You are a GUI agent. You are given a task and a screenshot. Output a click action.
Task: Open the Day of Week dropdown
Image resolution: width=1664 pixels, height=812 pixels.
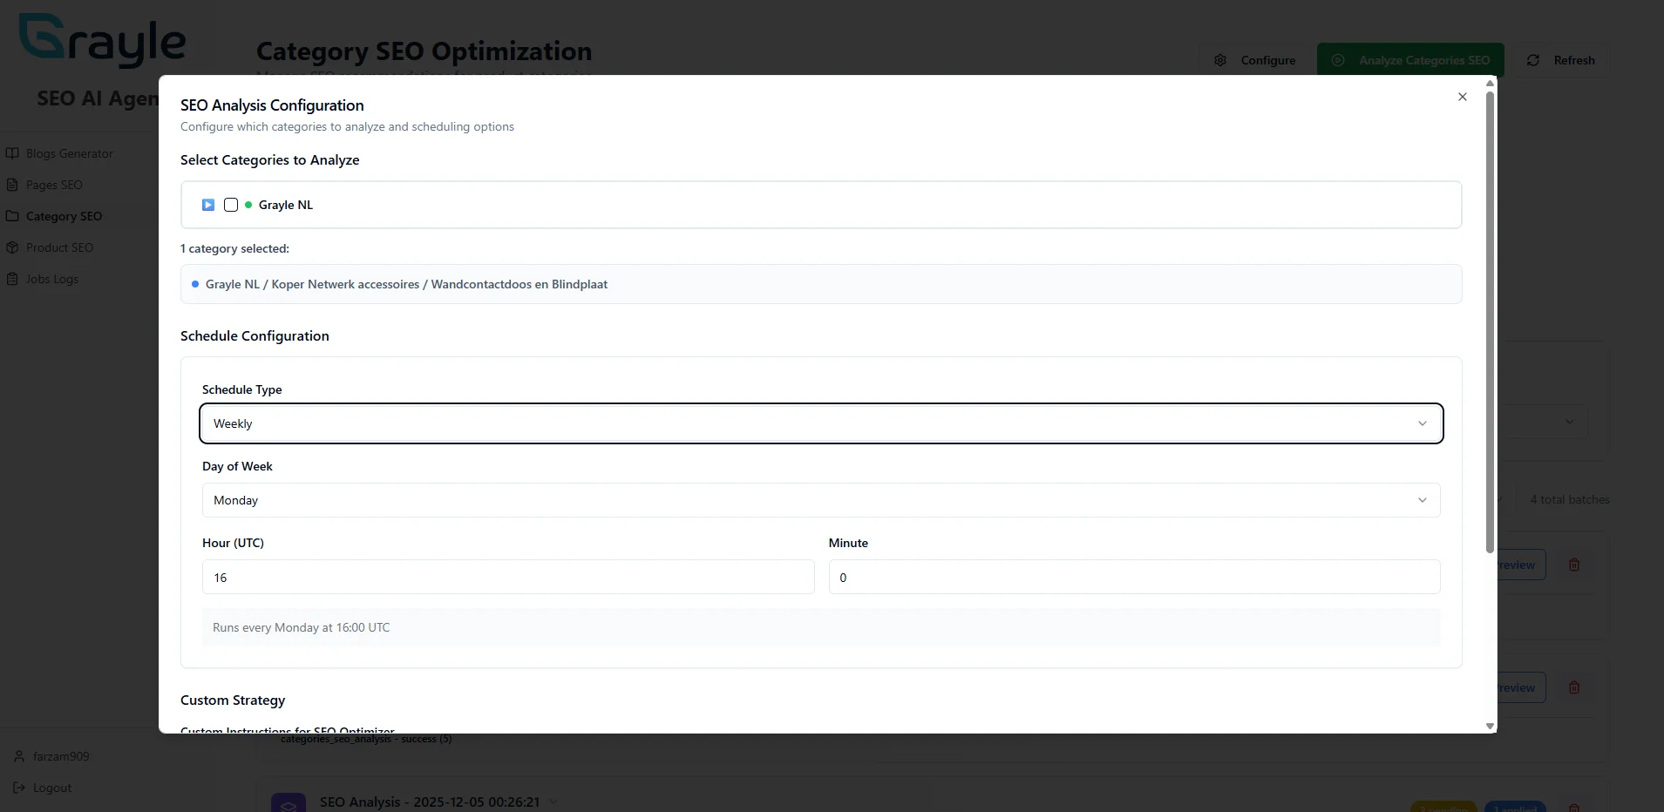click(x=819, y=499)
